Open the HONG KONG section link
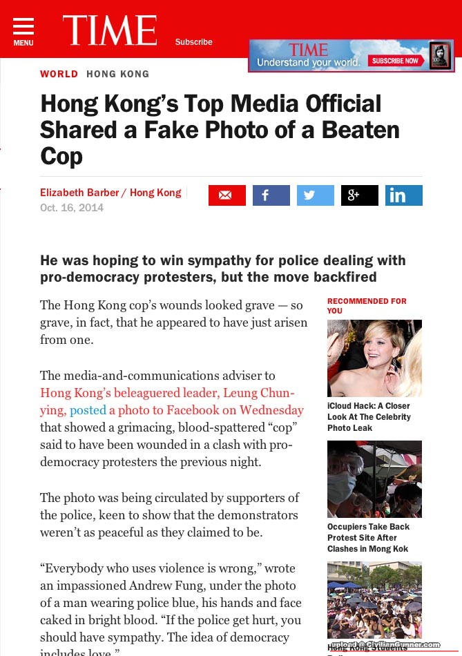 point(117,74)
